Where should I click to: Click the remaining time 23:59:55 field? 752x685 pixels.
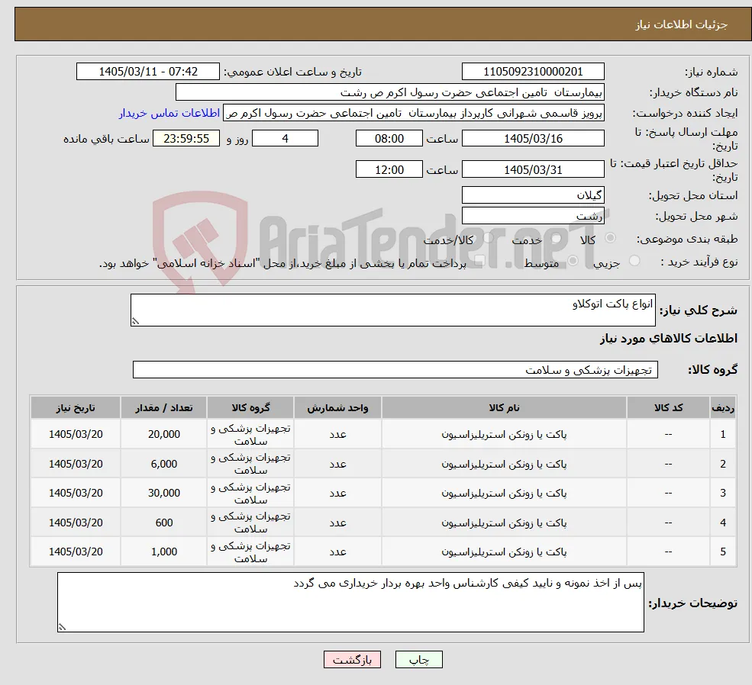tap(186, 138)
